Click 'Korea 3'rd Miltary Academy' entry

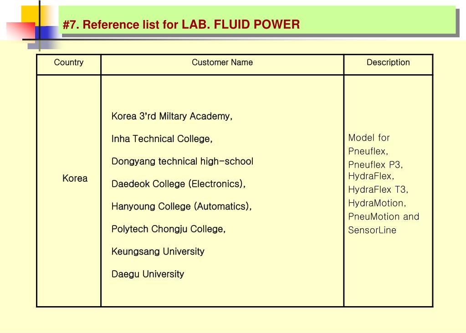(172, 116)
